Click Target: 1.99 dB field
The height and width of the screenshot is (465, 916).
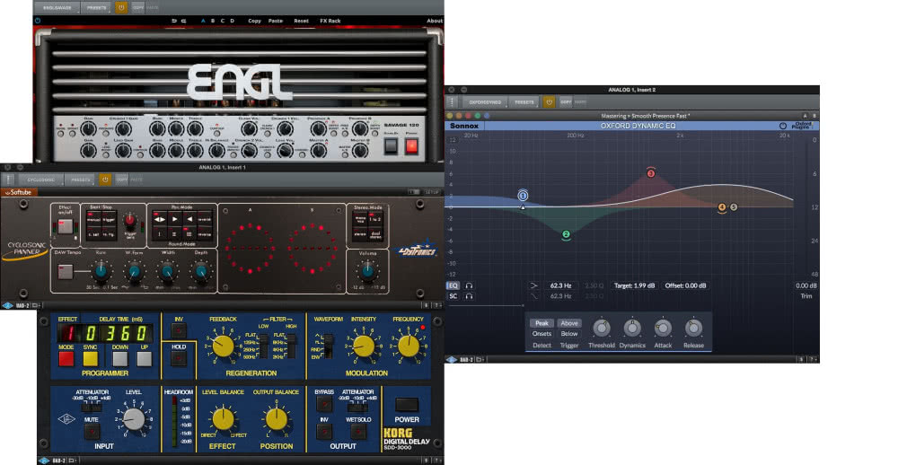[634, 285]
